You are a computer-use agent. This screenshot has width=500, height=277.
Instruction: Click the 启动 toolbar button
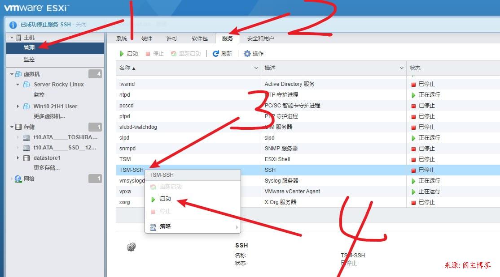point(129,54)
